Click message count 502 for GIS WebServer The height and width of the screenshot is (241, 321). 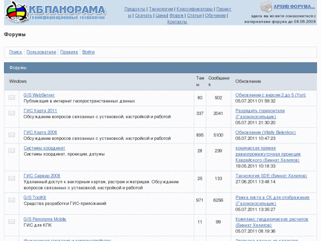[x=218, y=98]
